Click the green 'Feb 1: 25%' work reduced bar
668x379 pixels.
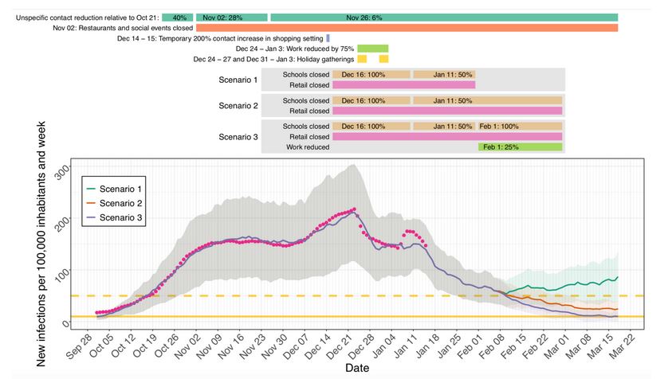click(521, 147)
